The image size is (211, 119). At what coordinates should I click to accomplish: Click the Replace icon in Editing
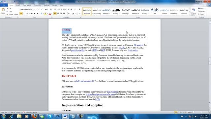tap(199, 11)
